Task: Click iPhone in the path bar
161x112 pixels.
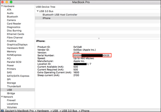Action: point(85,111)
